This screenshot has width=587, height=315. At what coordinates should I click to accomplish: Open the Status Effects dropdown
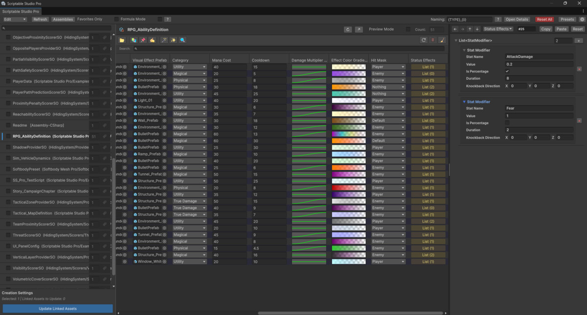click(498, 29)
